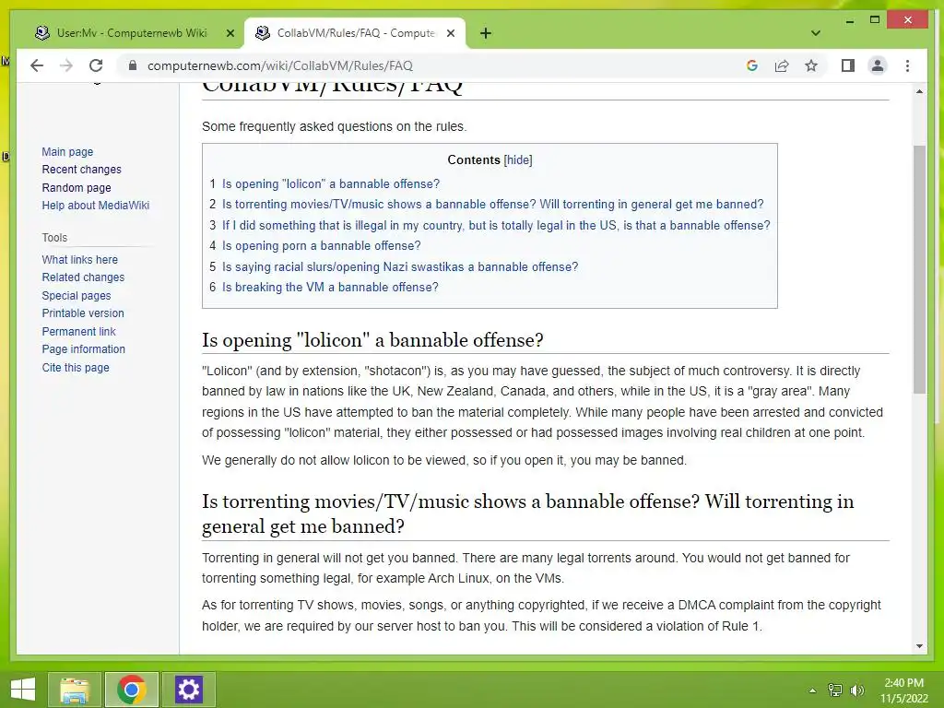Share this page via the share icon
Screen dimensions: 944x708
point(782,65)
